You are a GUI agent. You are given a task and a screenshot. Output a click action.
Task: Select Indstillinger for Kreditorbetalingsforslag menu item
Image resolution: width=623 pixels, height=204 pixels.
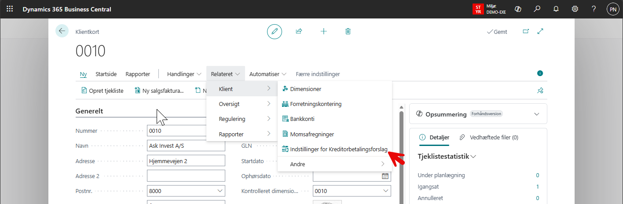pos(338,149)
